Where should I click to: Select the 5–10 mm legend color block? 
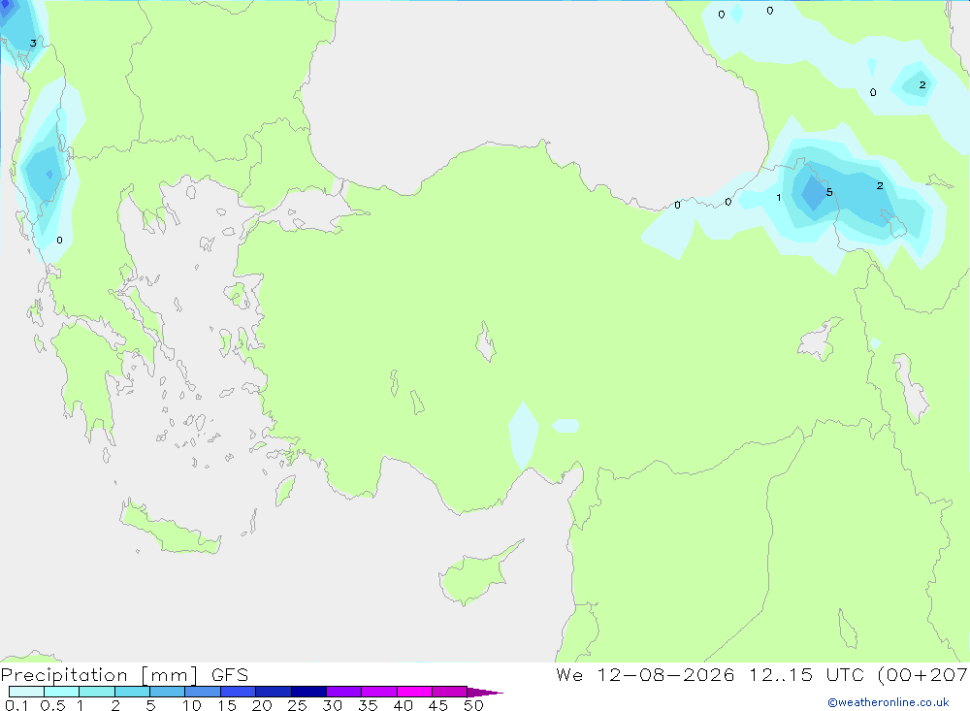click(x=168, y=692)
